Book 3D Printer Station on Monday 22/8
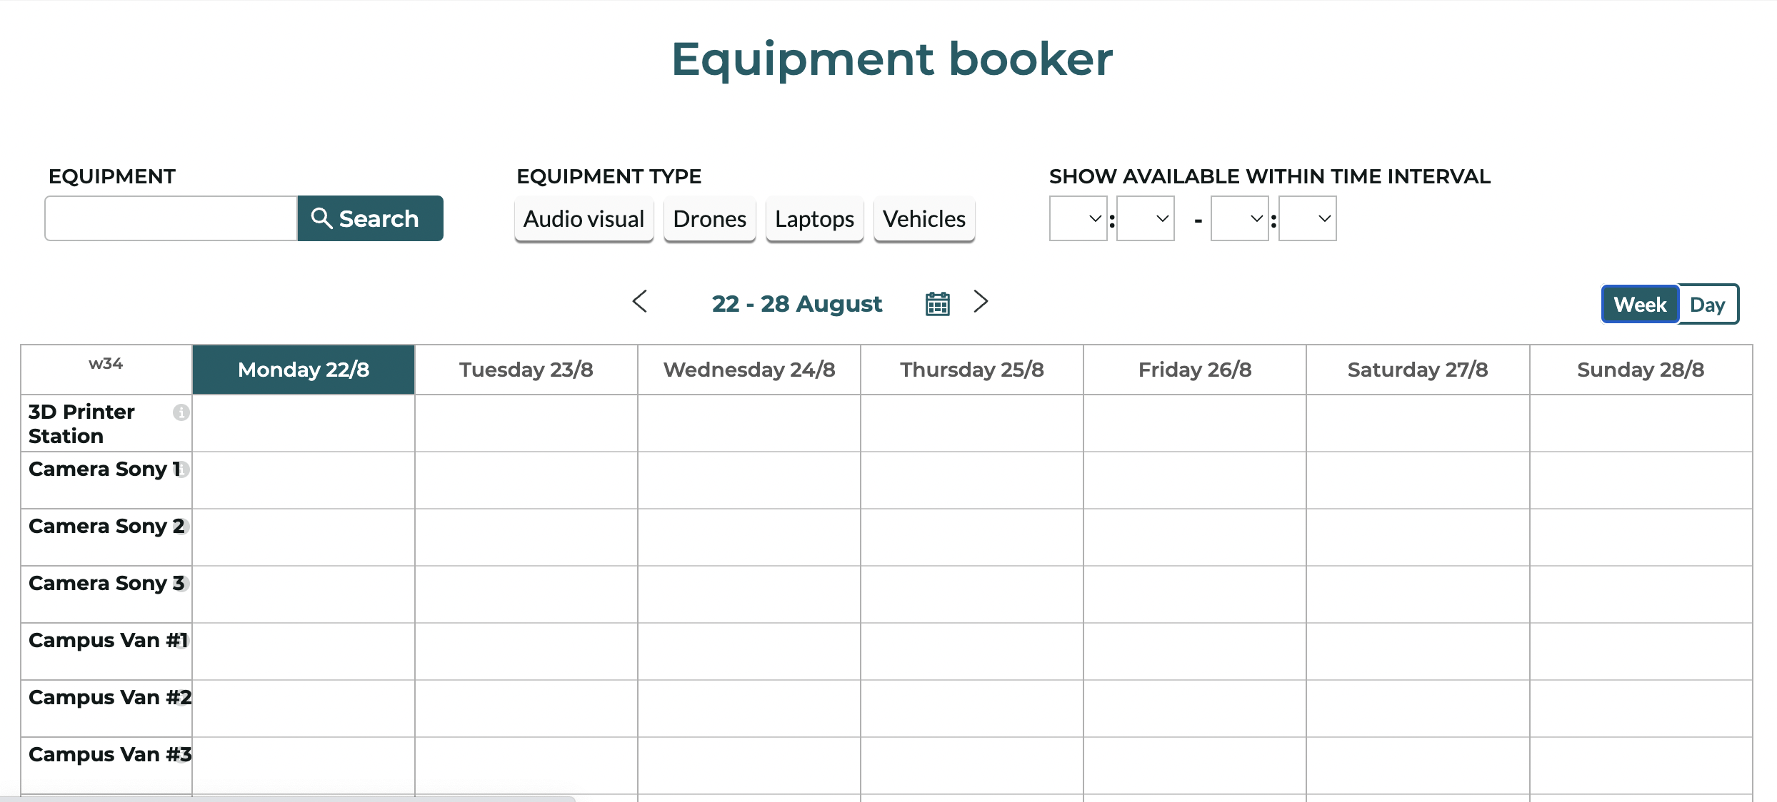The width and height of the screenshot is (1777, 802). [304, 423]
